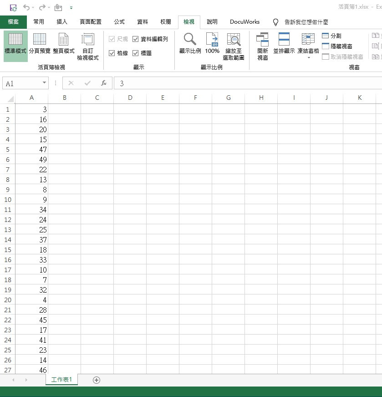Switch to the DocuWorks tab
This screenshot has height=397, width=382.
(244, 22)
